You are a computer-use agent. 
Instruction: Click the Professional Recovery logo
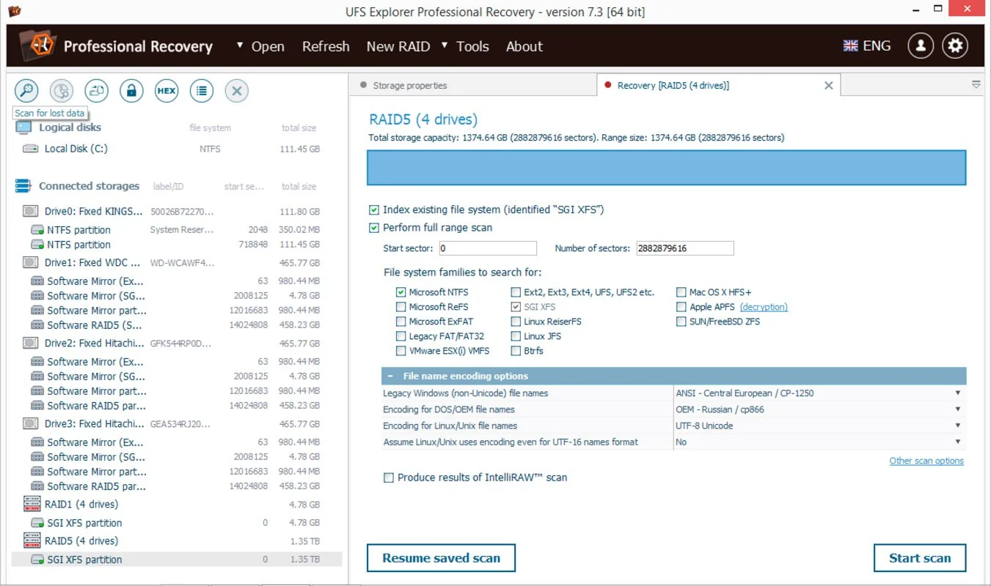[37, 45]
